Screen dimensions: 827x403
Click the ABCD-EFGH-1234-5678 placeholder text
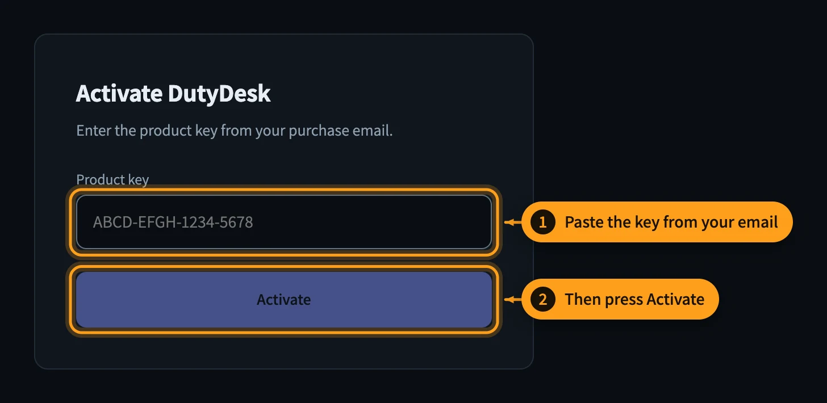click(173, 222)
